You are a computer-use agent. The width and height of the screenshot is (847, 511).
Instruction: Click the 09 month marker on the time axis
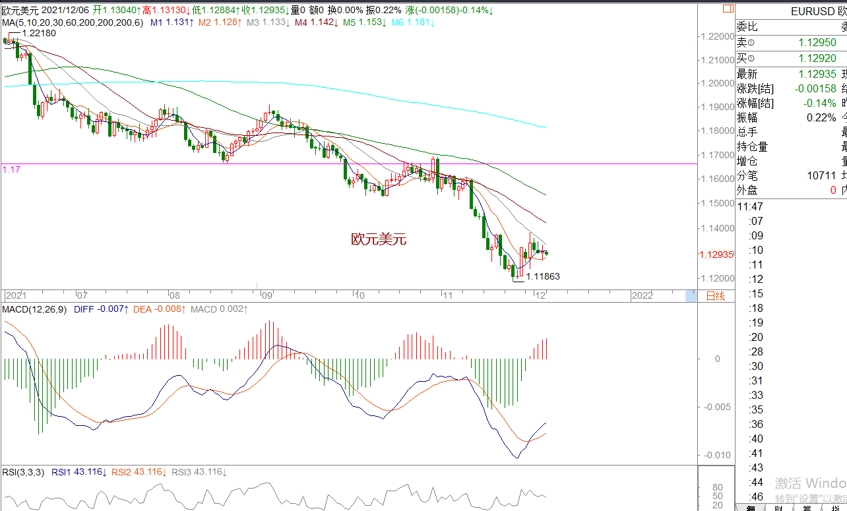(267, 295)
